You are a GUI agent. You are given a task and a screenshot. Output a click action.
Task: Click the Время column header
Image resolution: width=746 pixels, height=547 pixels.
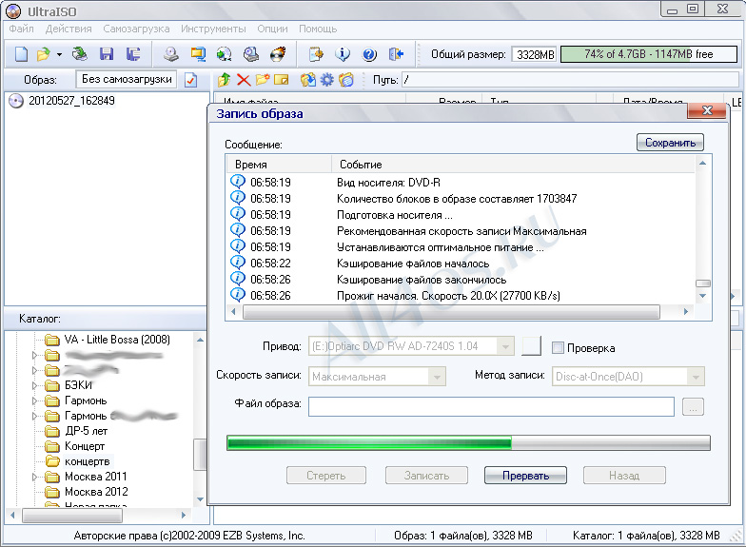tap(279, 165)
